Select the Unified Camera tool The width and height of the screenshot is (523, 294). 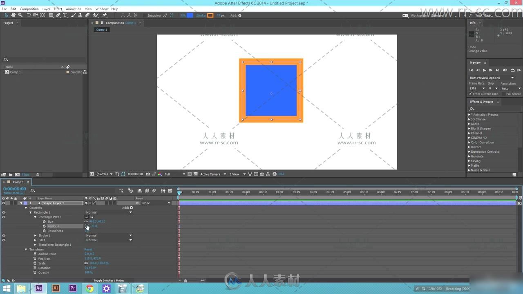tap(36, 15)
